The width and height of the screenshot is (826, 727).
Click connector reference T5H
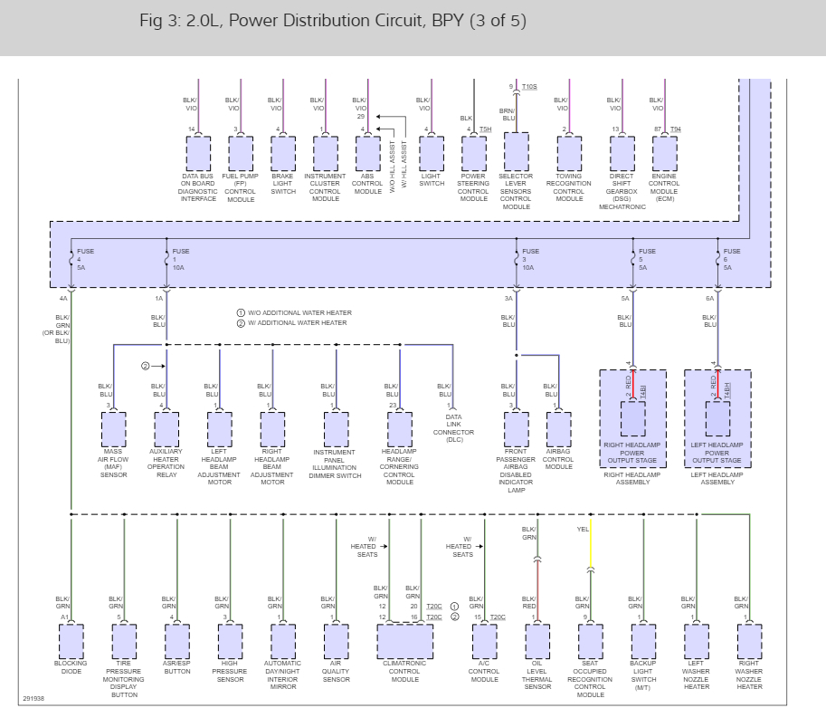485,129
